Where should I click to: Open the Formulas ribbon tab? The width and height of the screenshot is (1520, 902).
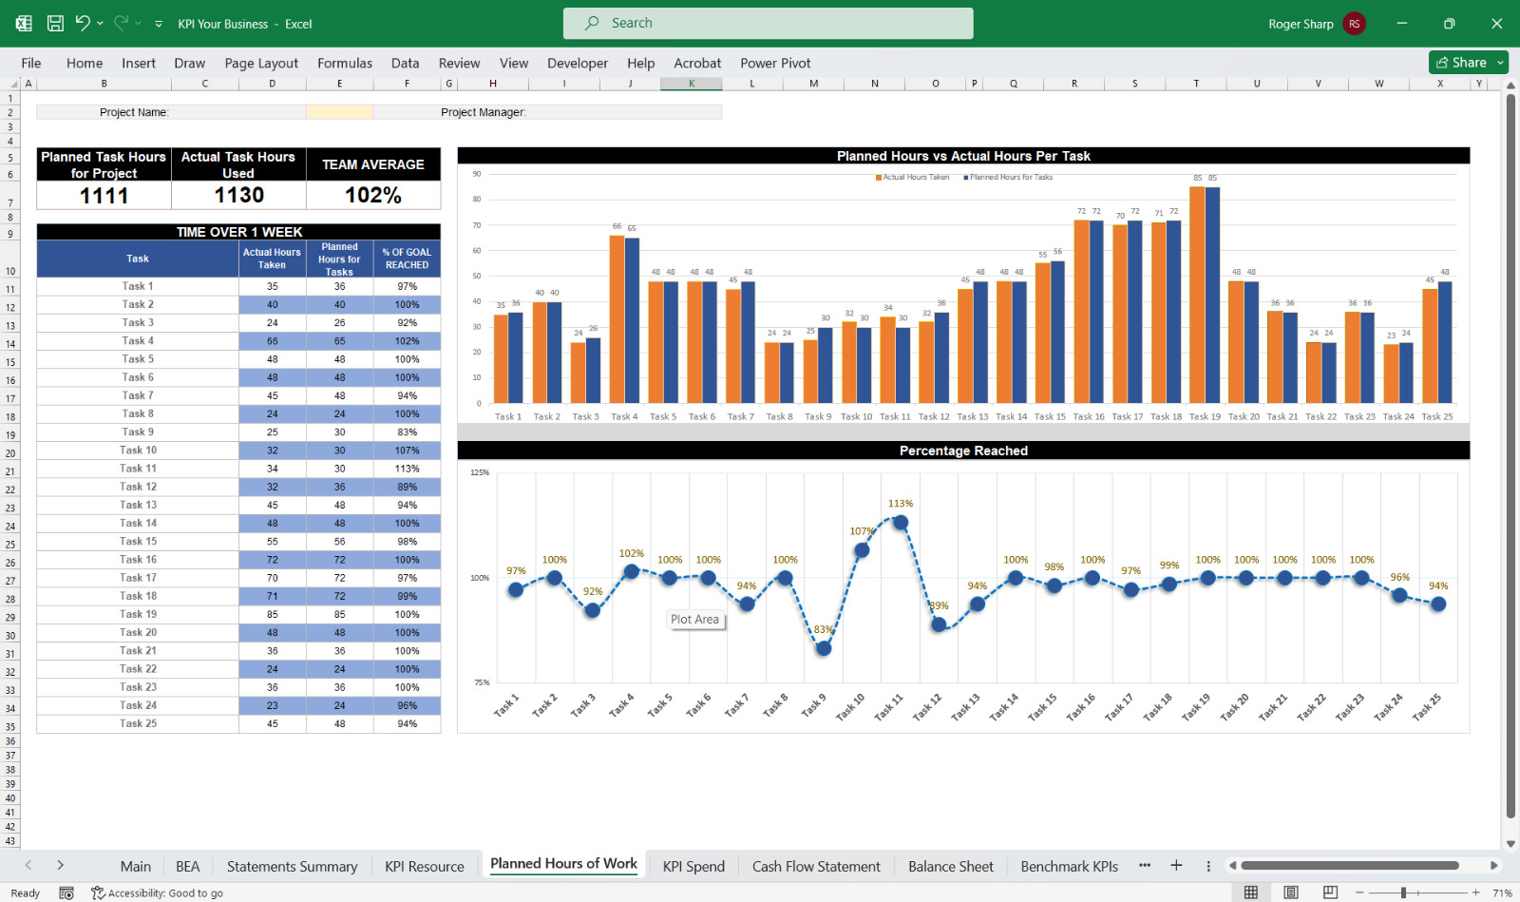pos(345,63)
